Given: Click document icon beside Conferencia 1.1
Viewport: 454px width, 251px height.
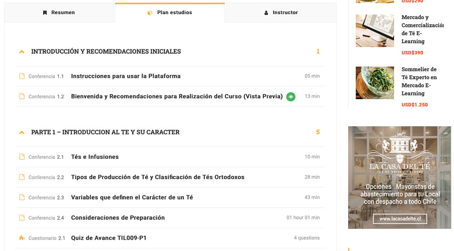Looking at the screenshot, I should (x=22, y=76).
